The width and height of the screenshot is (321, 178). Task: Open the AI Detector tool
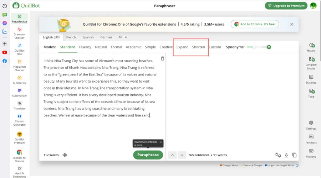pos(20,80)
